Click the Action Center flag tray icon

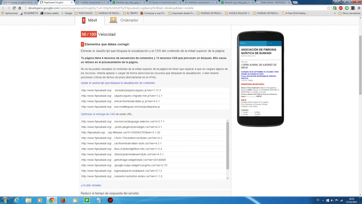pos(337,200)
